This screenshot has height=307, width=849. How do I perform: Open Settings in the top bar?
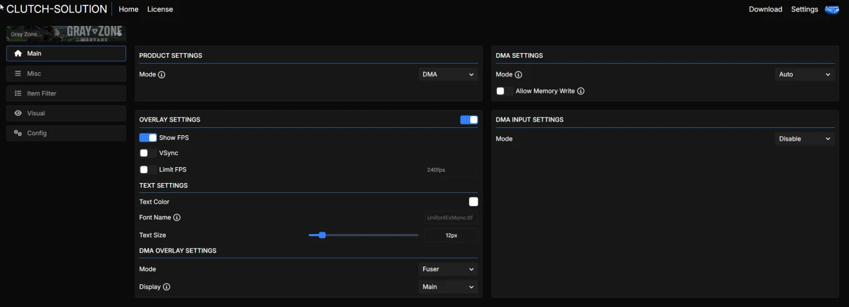805,9
